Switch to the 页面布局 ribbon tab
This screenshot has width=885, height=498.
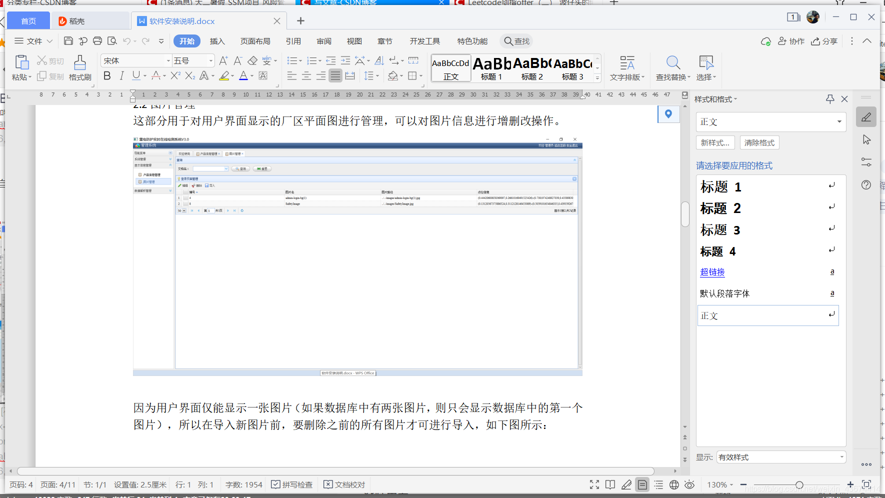click(255, 41)
